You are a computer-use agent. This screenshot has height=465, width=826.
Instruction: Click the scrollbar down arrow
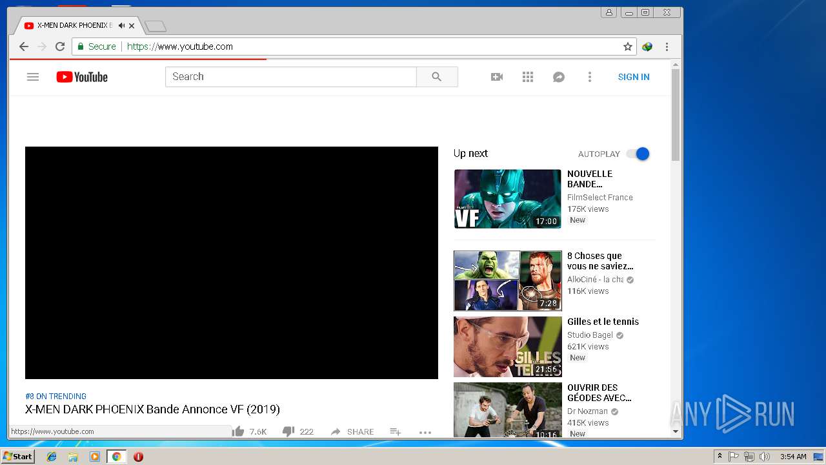676,431
